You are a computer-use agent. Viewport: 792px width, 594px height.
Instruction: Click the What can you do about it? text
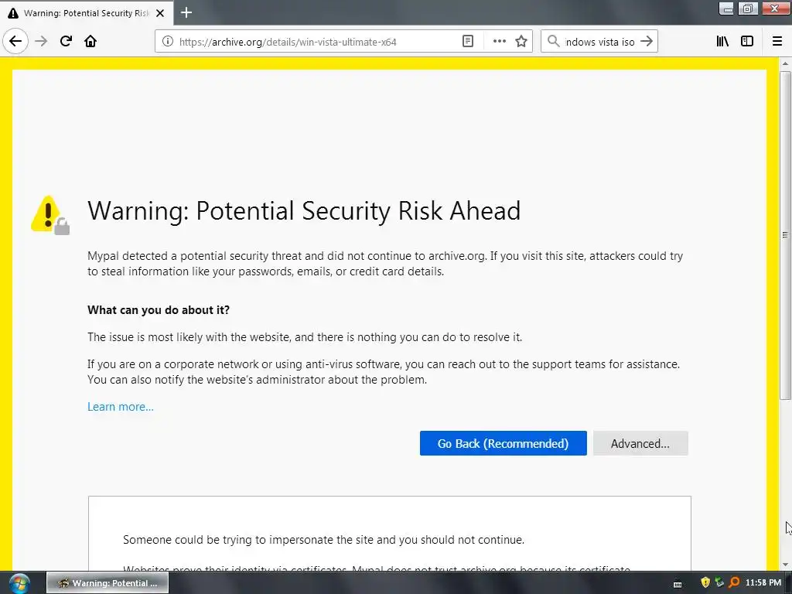coord(159,309)
